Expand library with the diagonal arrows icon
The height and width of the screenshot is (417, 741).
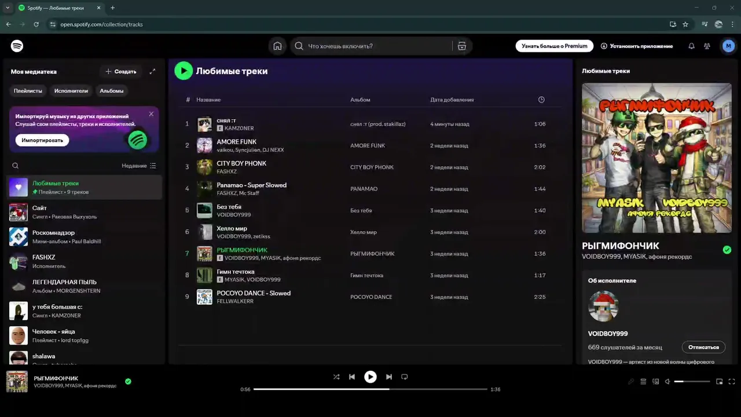(x=152, y=71)
